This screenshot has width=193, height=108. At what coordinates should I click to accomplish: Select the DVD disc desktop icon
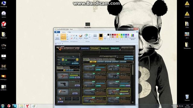(4, 14)
